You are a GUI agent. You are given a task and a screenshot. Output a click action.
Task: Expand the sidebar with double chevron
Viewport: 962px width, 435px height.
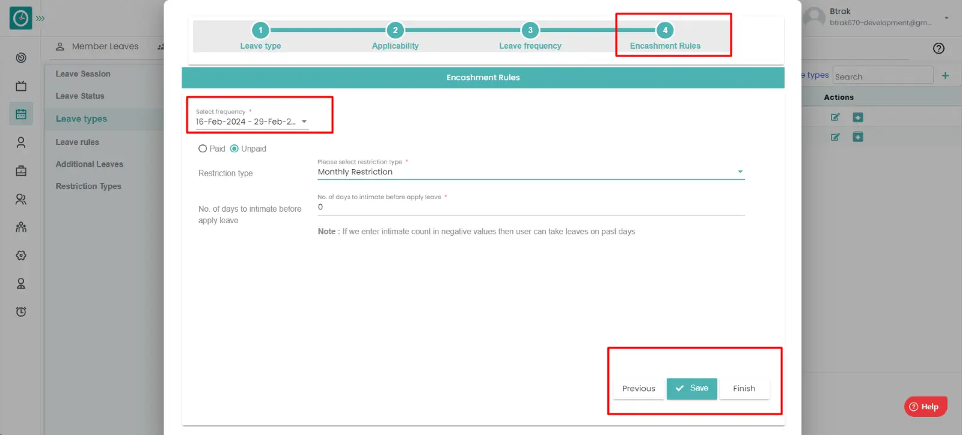pos(40,19)
